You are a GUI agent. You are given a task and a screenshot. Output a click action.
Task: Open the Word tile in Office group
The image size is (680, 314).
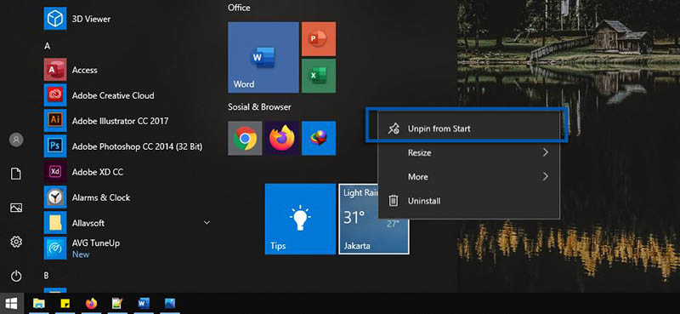pos(263,57)
